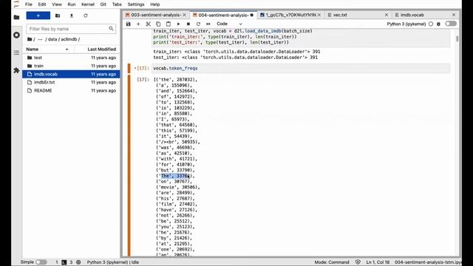The width and height of the screenshot is (473, 266).
Task: Restart kernel and run all cells
Action: click(208, 24)
